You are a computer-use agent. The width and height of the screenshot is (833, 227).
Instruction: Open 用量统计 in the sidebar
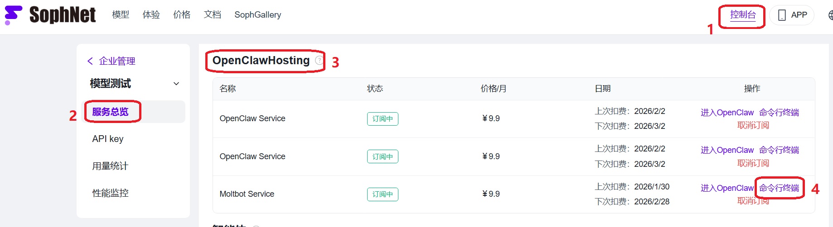tap(110, 166)
